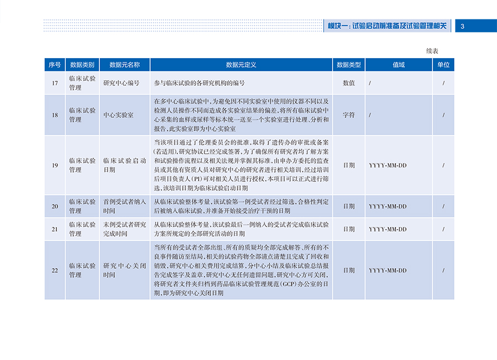
Task: Click row number 22 cell
Action: (55, 270)
